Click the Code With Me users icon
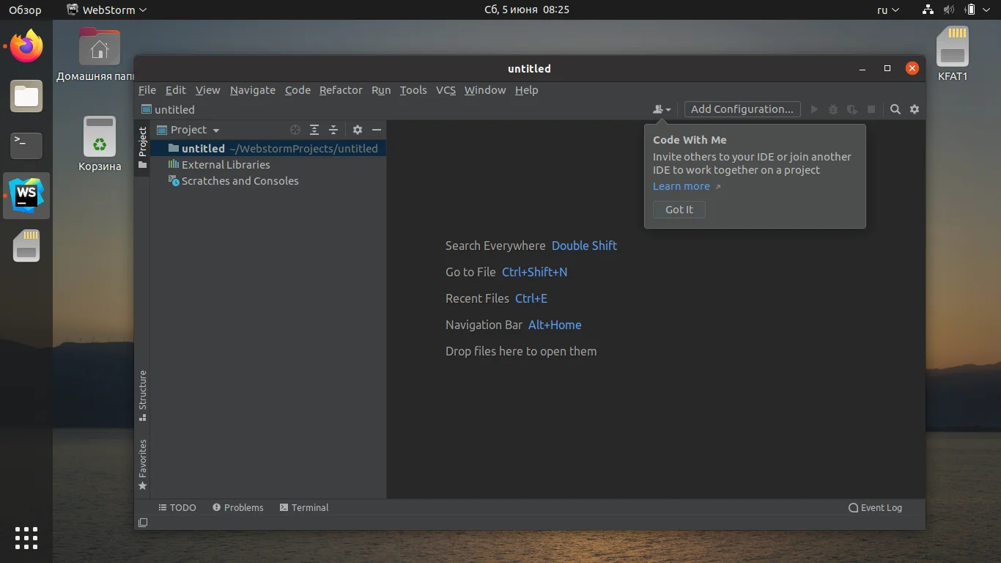Image resolution: width=1001 pixels, height=563 pixels. click(657, 108)
